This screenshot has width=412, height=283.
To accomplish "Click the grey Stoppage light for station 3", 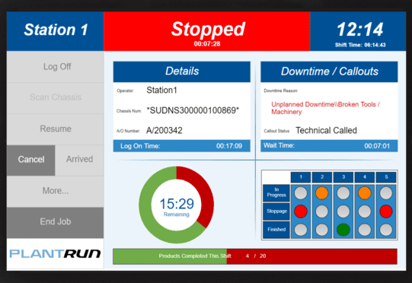I will tap(343, 211).
